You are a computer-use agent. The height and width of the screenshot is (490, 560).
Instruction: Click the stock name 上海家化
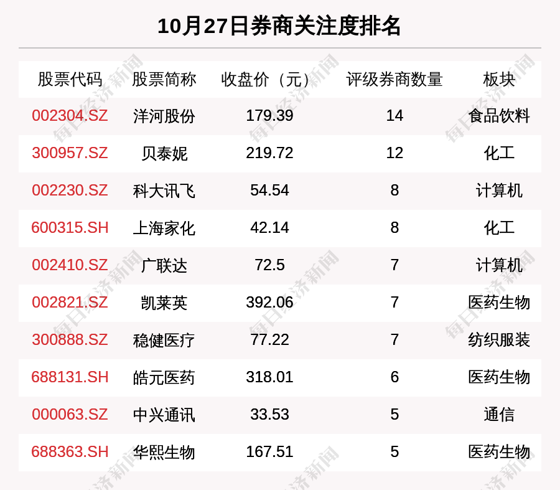(x=164, y=229)
